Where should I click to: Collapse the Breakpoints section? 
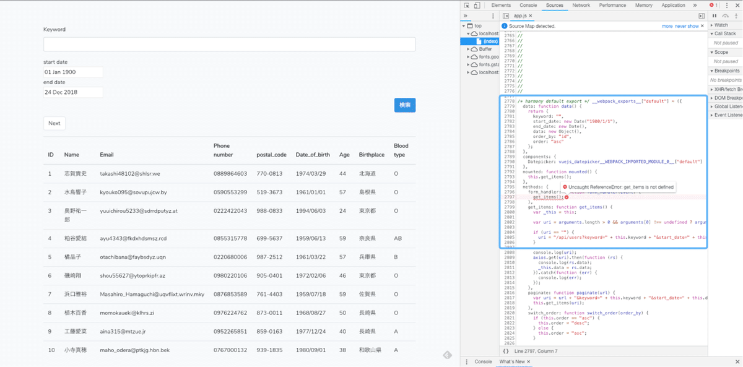[x=726, y=71]
